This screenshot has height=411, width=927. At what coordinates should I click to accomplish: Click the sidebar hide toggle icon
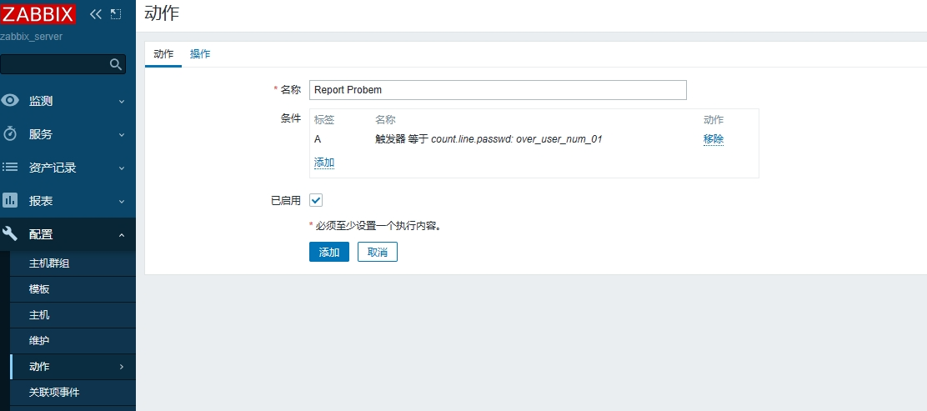coord(116,14)
